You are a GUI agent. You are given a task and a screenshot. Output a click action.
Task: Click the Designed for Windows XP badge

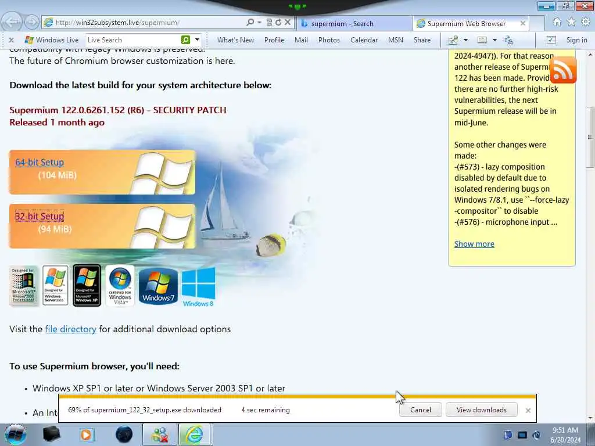coord(87,285)
